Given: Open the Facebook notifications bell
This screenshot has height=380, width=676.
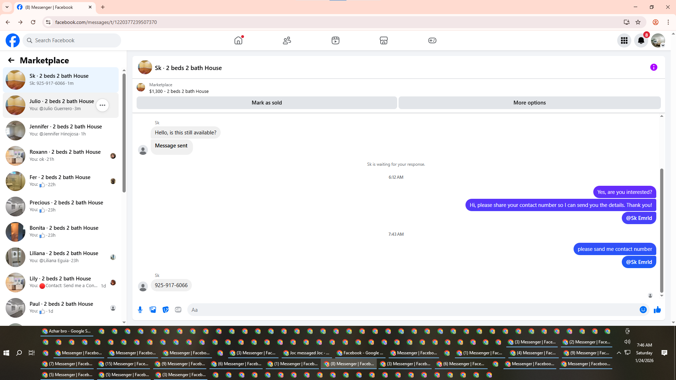Looking at the screenshot, I should [641, 40].
